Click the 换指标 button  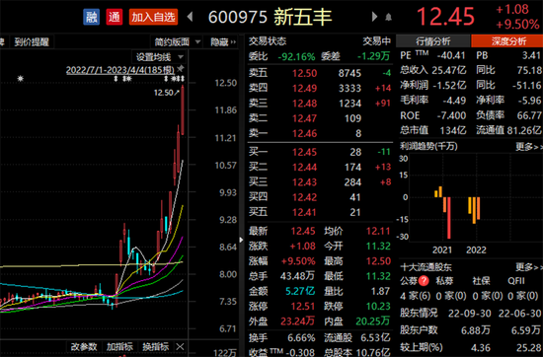pos(155,346)
